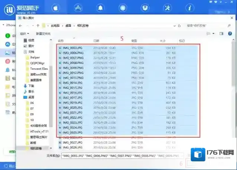Change view layout icon
This screenshot has width=237, height=170.
209,33
